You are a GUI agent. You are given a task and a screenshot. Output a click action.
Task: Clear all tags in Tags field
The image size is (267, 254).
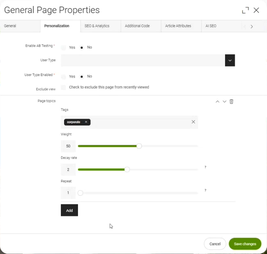(x=193, y=122)
